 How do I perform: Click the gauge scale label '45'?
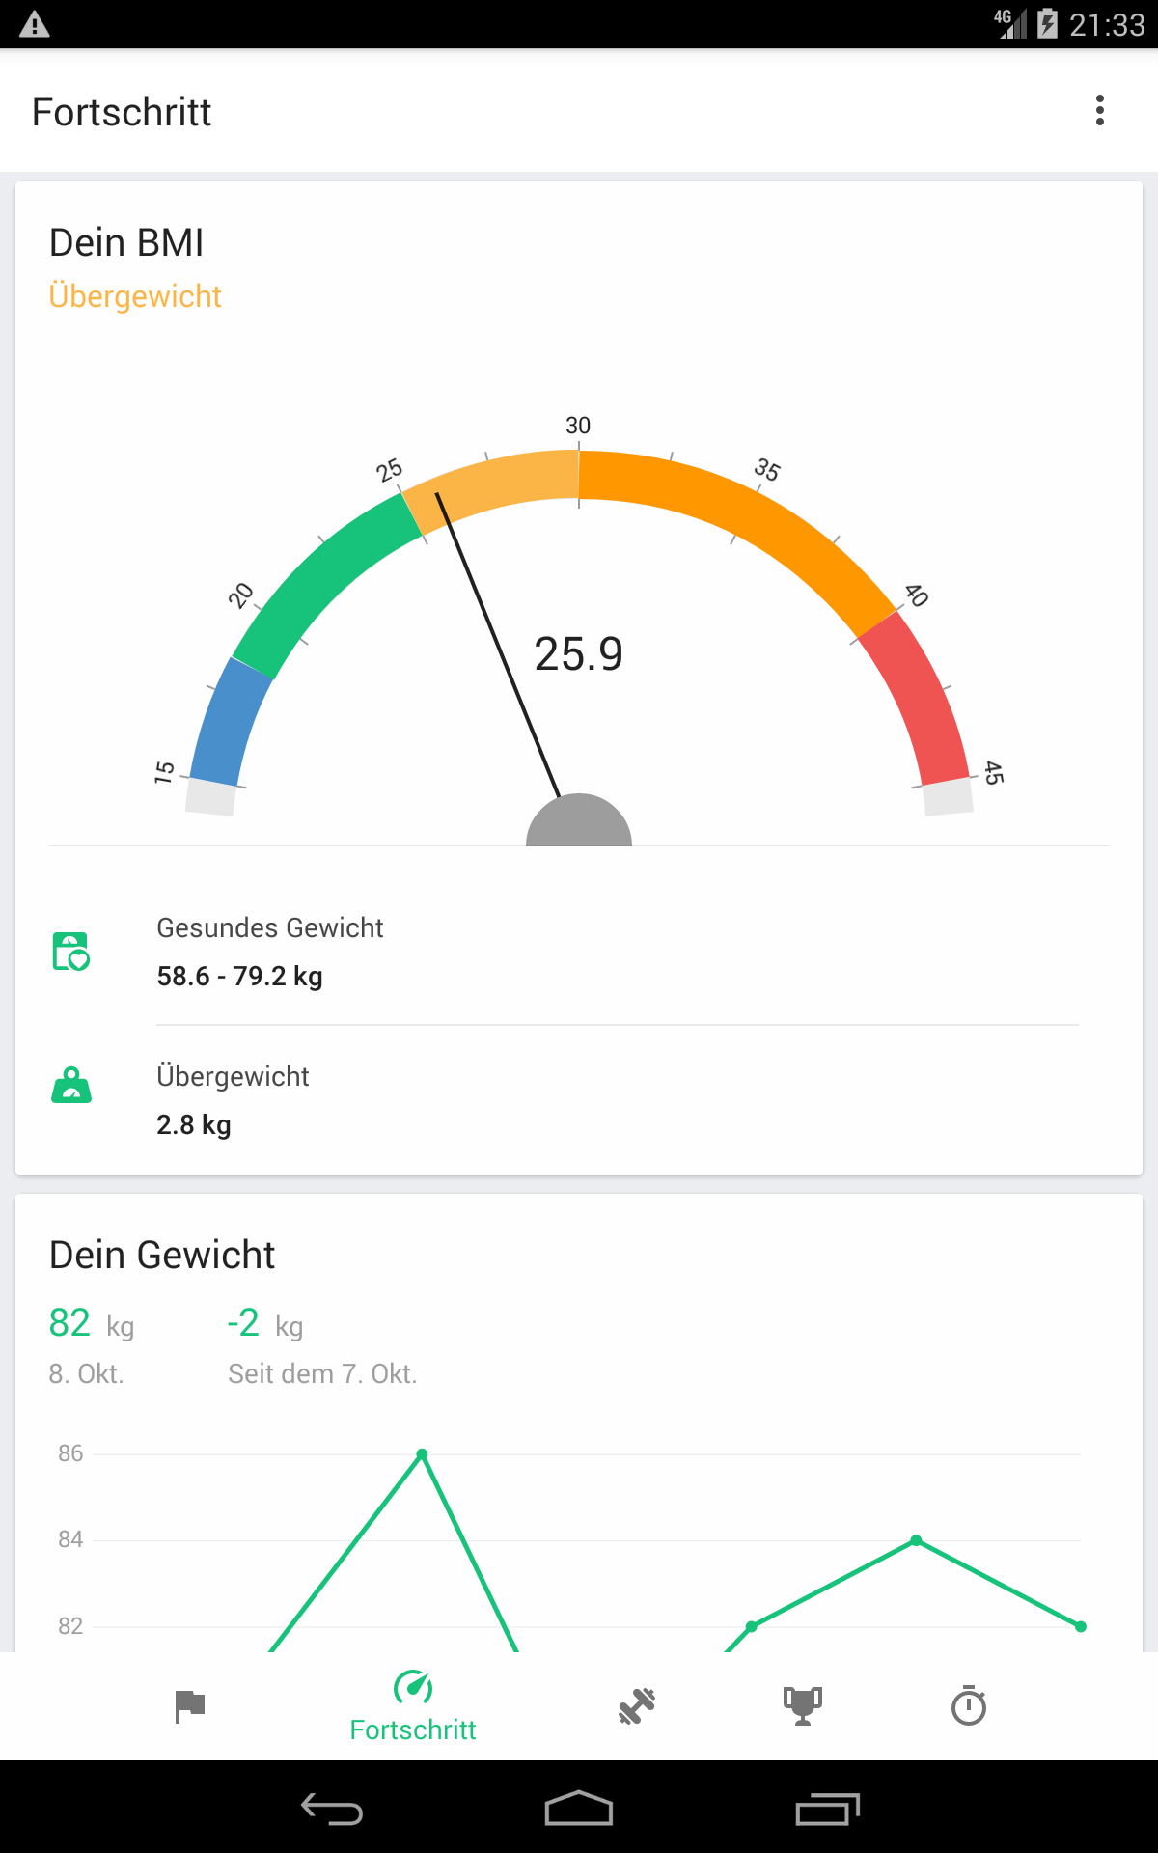point(994,772)
